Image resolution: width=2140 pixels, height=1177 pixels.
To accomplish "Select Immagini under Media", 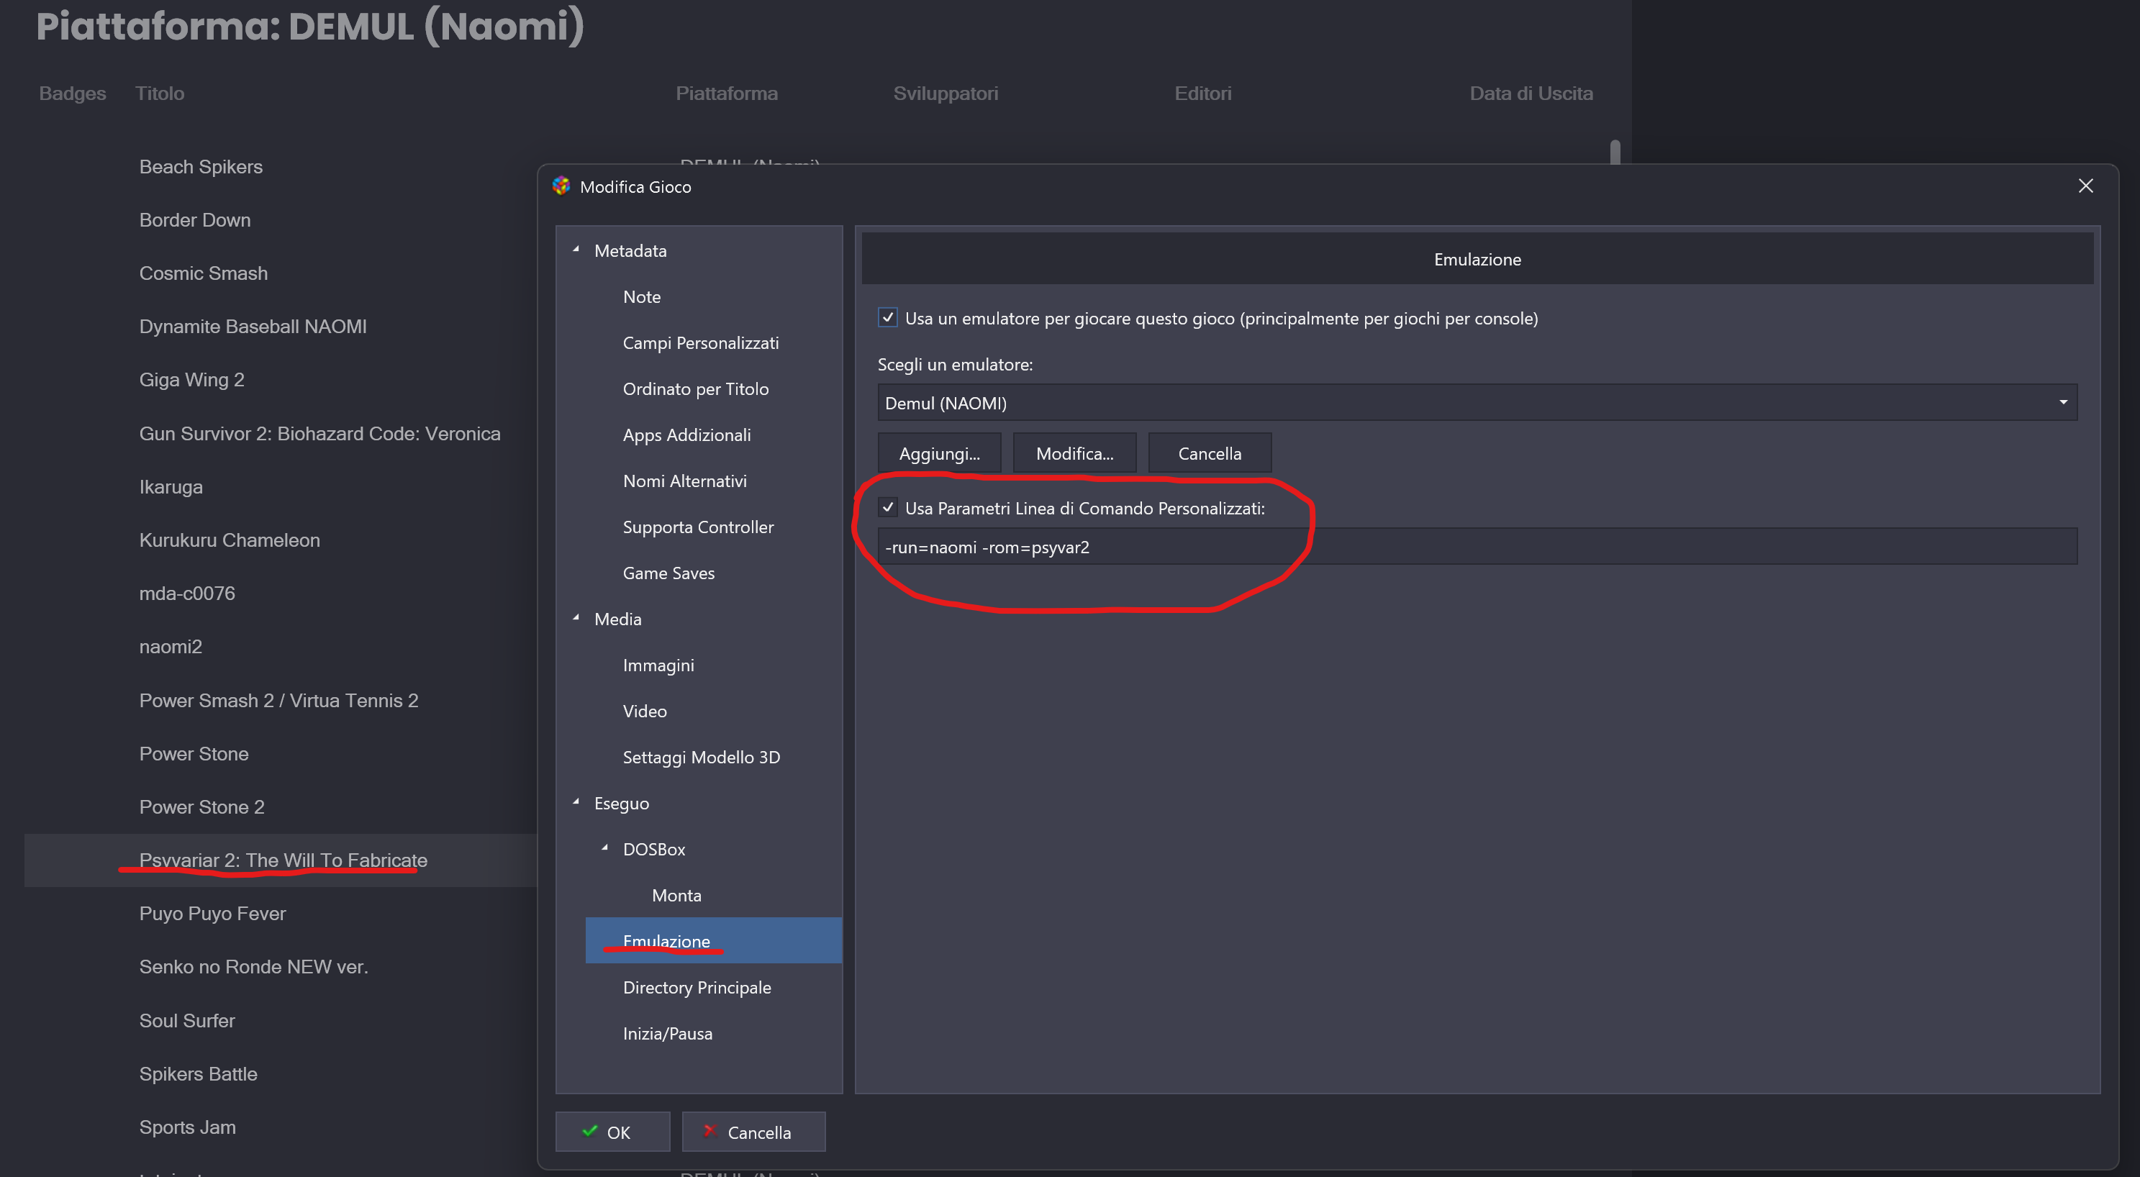I will (658, 665).
